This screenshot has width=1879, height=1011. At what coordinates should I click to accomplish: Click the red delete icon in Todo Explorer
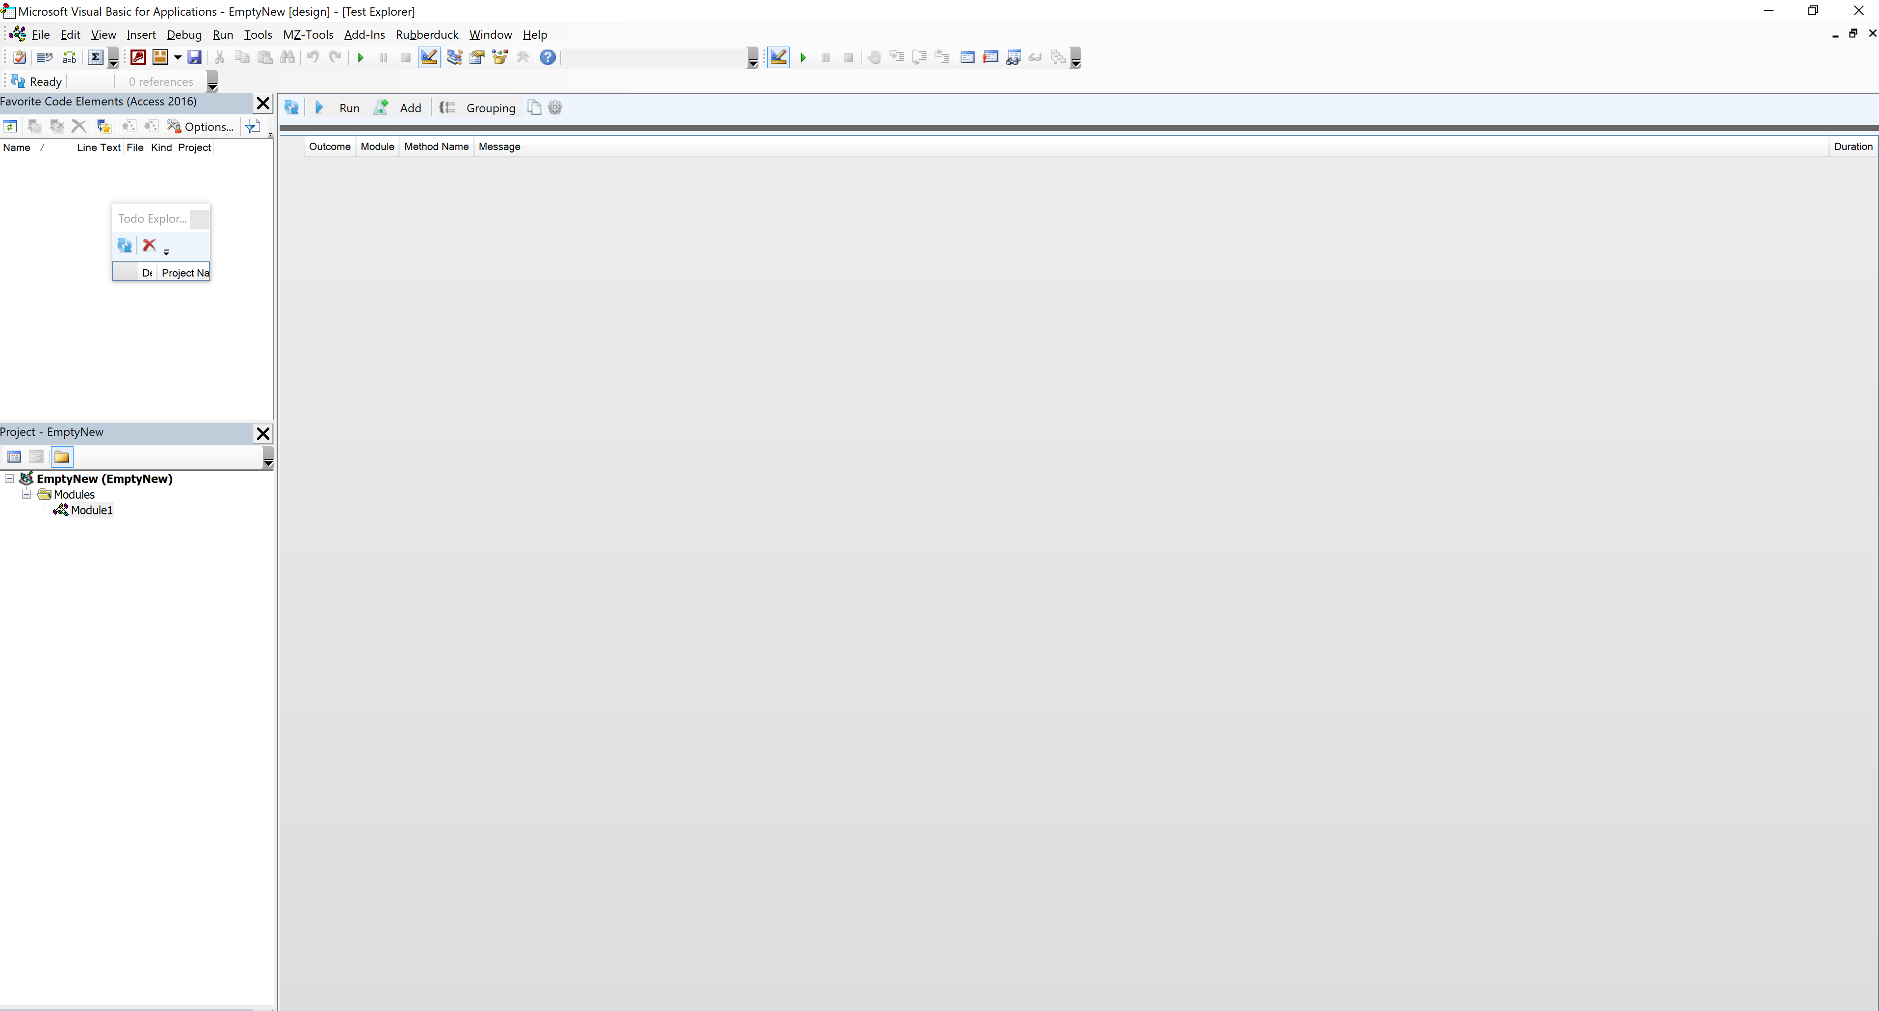(x=149, y=246)
